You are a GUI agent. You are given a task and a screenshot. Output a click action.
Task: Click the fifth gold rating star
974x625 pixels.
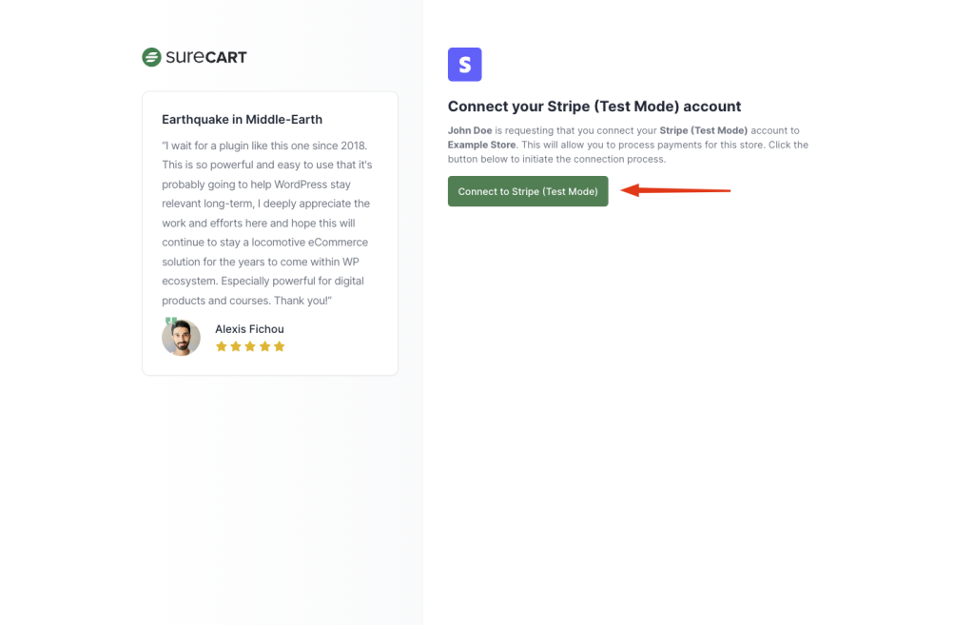click(280, 346)
